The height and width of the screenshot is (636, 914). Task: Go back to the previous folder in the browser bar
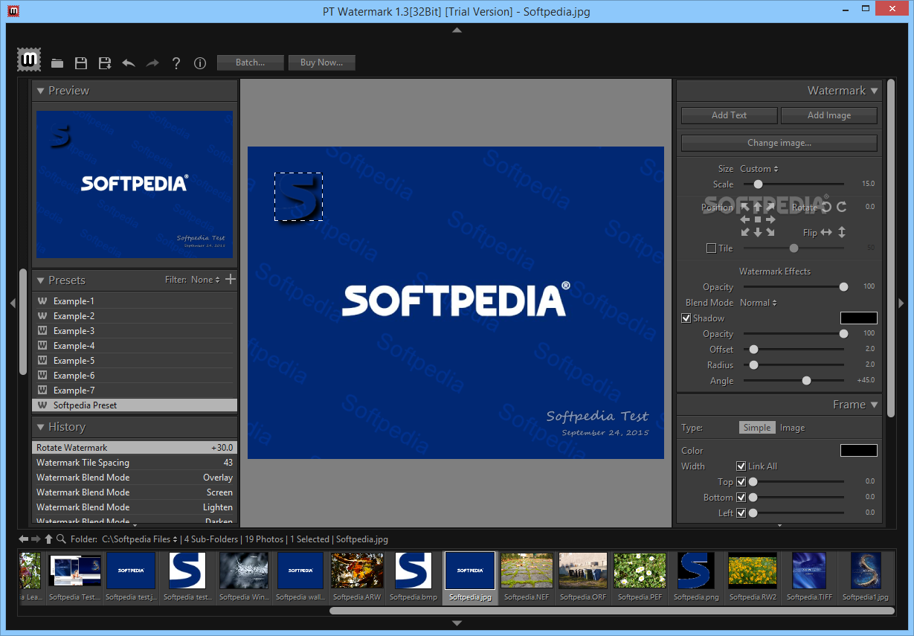click(24, 539)
